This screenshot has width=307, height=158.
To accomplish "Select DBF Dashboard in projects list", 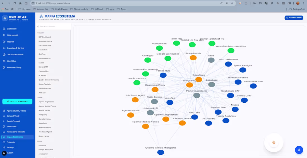I will (45, 37).
